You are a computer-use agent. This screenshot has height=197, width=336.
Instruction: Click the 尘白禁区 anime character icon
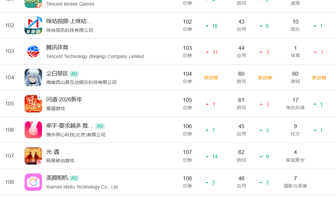click(33, 78)
